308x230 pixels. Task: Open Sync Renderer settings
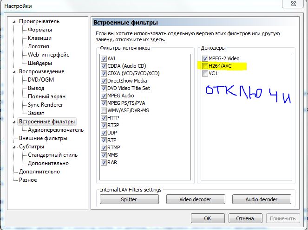click(46, 105)
